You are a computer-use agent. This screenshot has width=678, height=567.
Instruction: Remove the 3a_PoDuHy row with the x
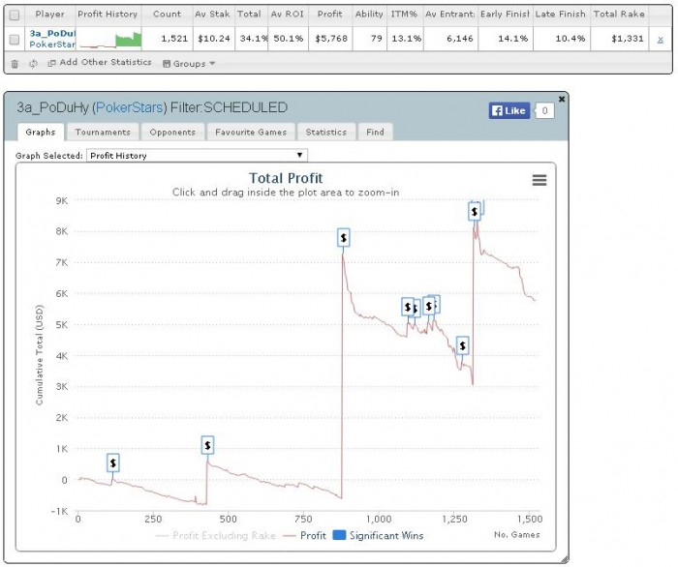661,40
